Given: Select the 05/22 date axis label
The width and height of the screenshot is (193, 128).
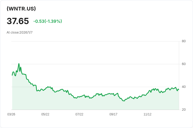Looking at the screenshot, I should [45, 114].
